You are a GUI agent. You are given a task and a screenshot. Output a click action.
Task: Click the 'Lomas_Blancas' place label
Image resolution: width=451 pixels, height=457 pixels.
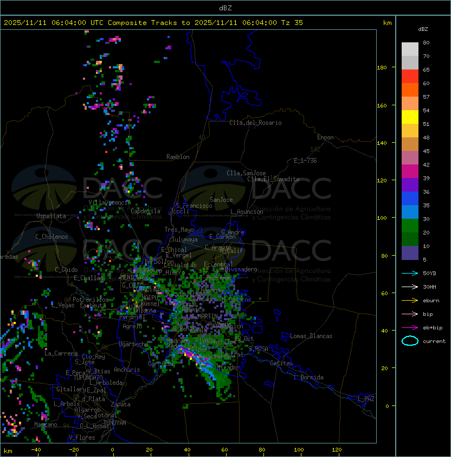pos(311,336)
